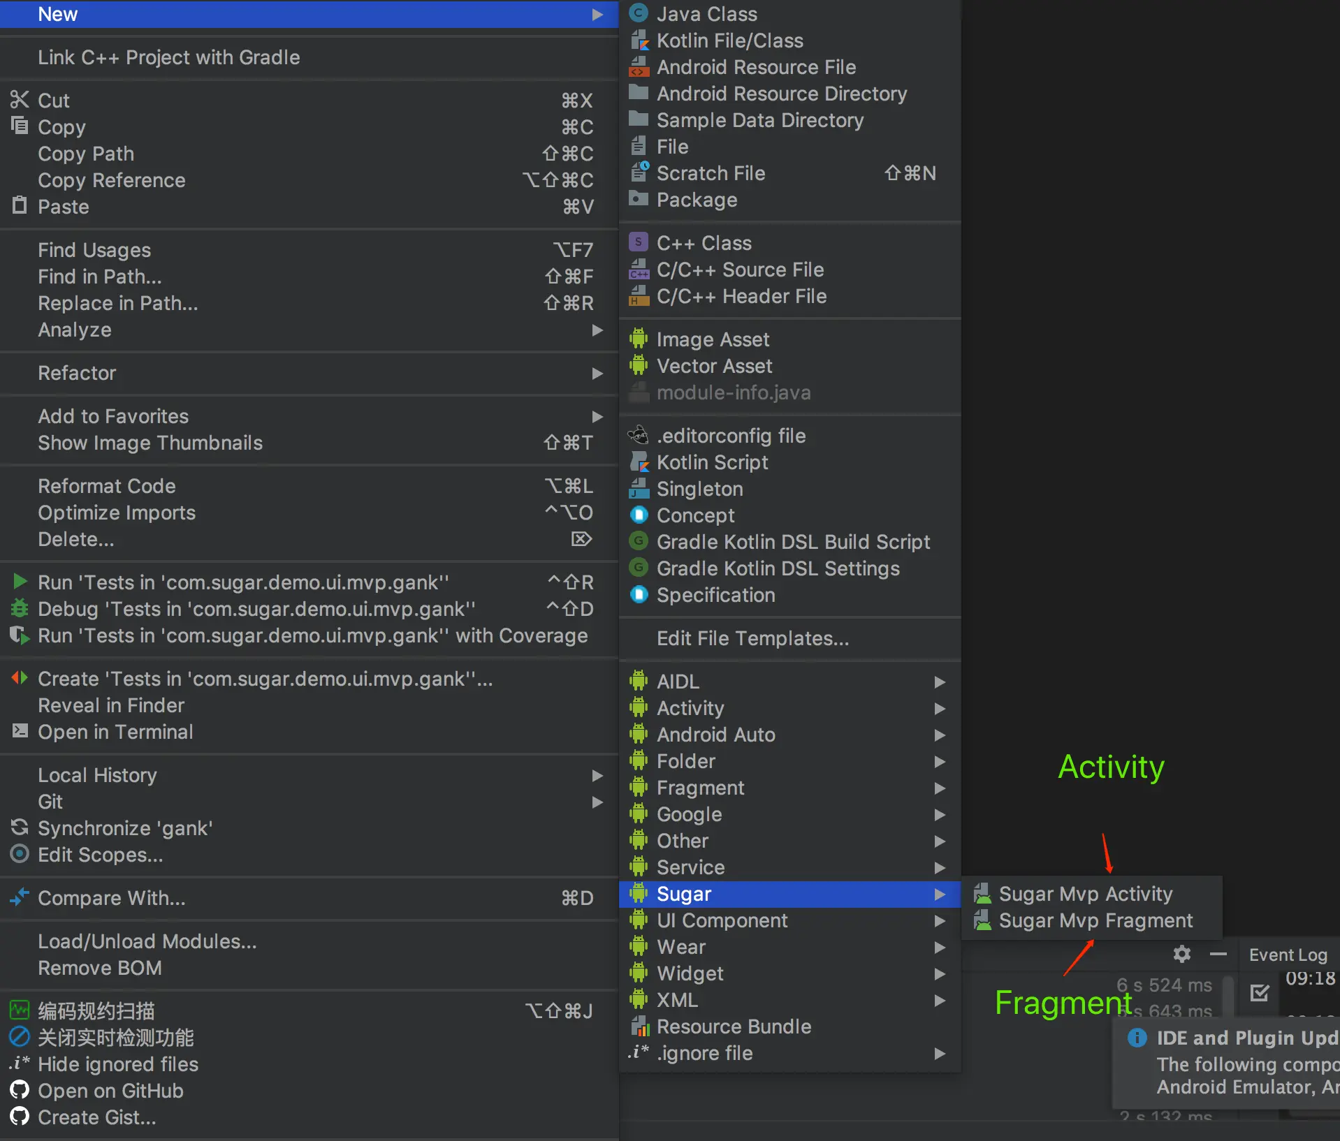This screenshot has height=1141, width=1340.
Task: Choose Reveal in Finder
Action: [x=309, y=705]
